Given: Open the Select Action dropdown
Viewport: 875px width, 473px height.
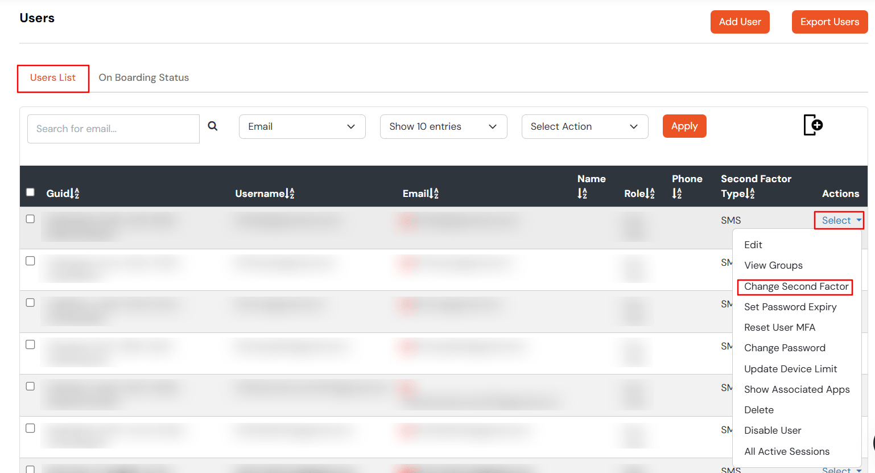Looking at the screenshot, I should point(585,126).
